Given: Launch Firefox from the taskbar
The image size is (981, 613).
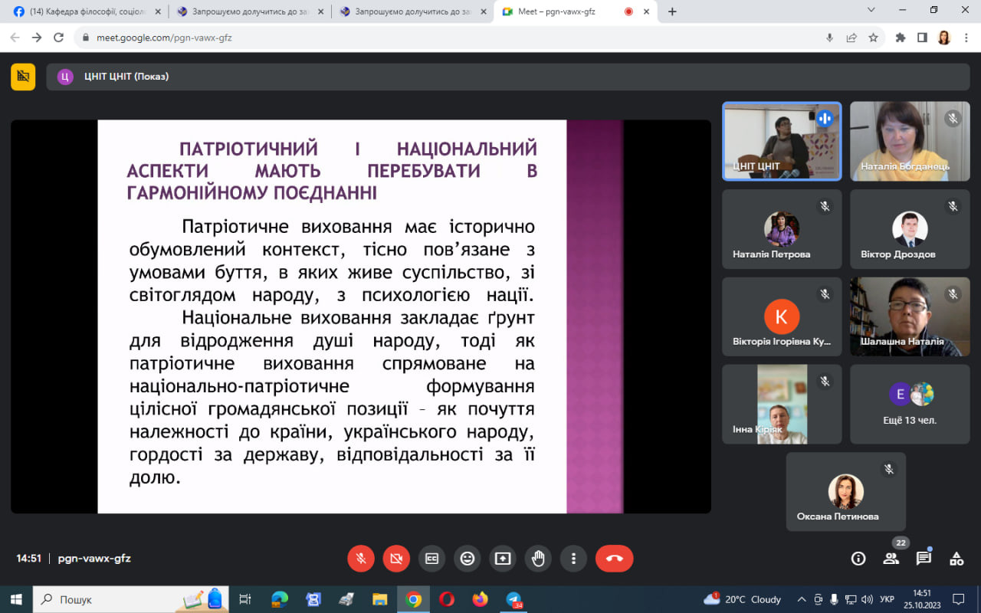Looking at the screenshot, I should [481, 599].
